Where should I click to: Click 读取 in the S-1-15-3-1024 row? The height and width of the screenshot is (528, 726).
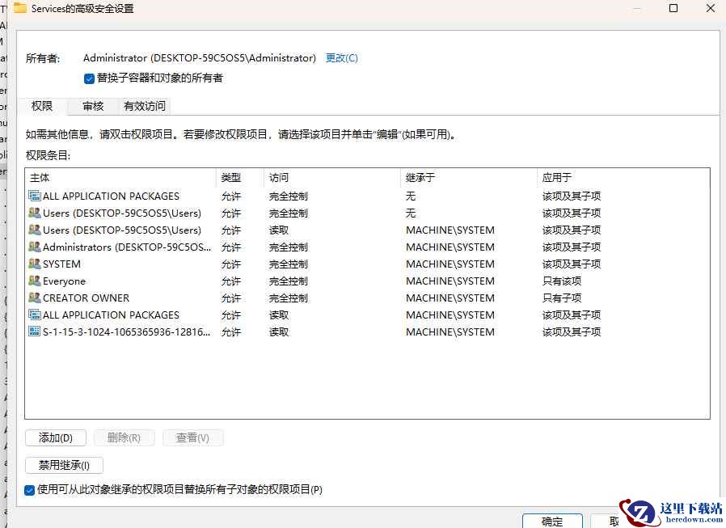click(x=279, y=332)
